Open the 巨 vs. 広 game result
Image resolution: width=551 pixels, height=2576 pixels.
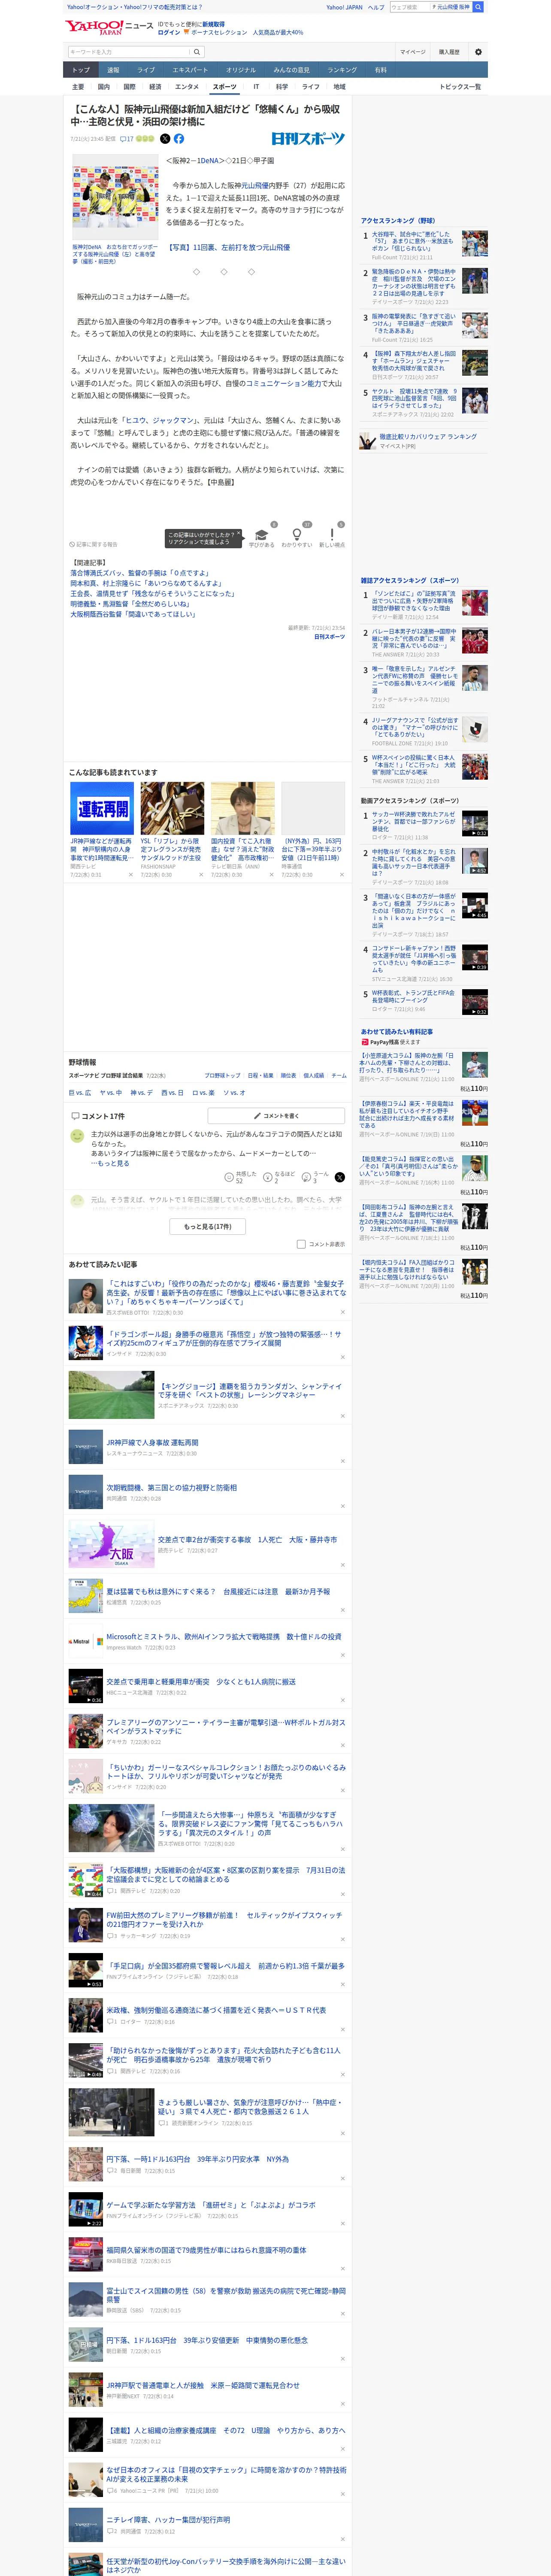tap(80, 1093)
